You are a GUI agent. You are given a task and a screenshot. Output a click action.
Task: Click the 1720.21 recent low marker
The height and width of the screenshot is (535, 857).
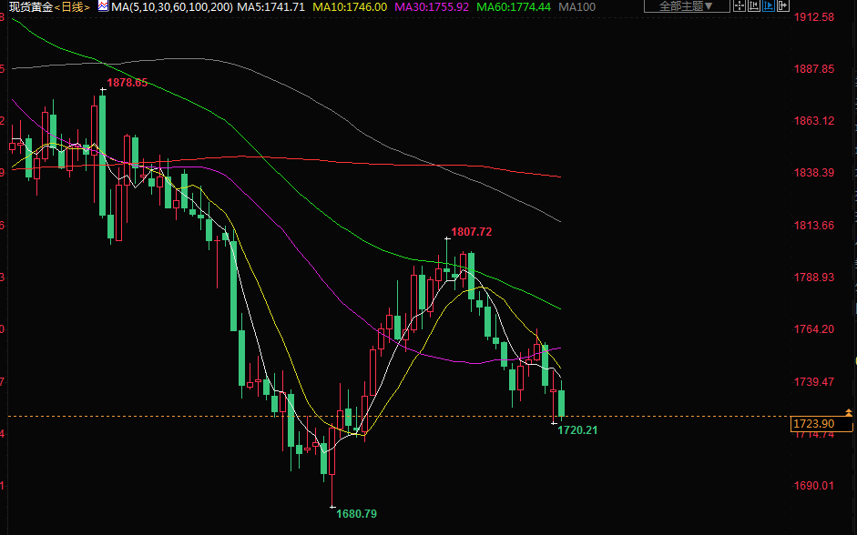coord(577,429)
